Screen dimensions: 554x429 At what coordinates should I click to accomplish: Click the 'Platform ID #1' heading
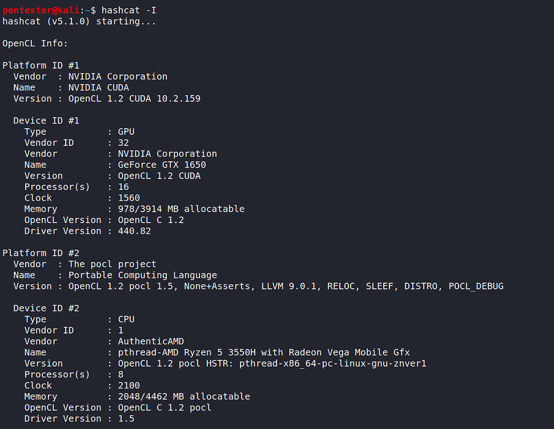click(41, 65)
